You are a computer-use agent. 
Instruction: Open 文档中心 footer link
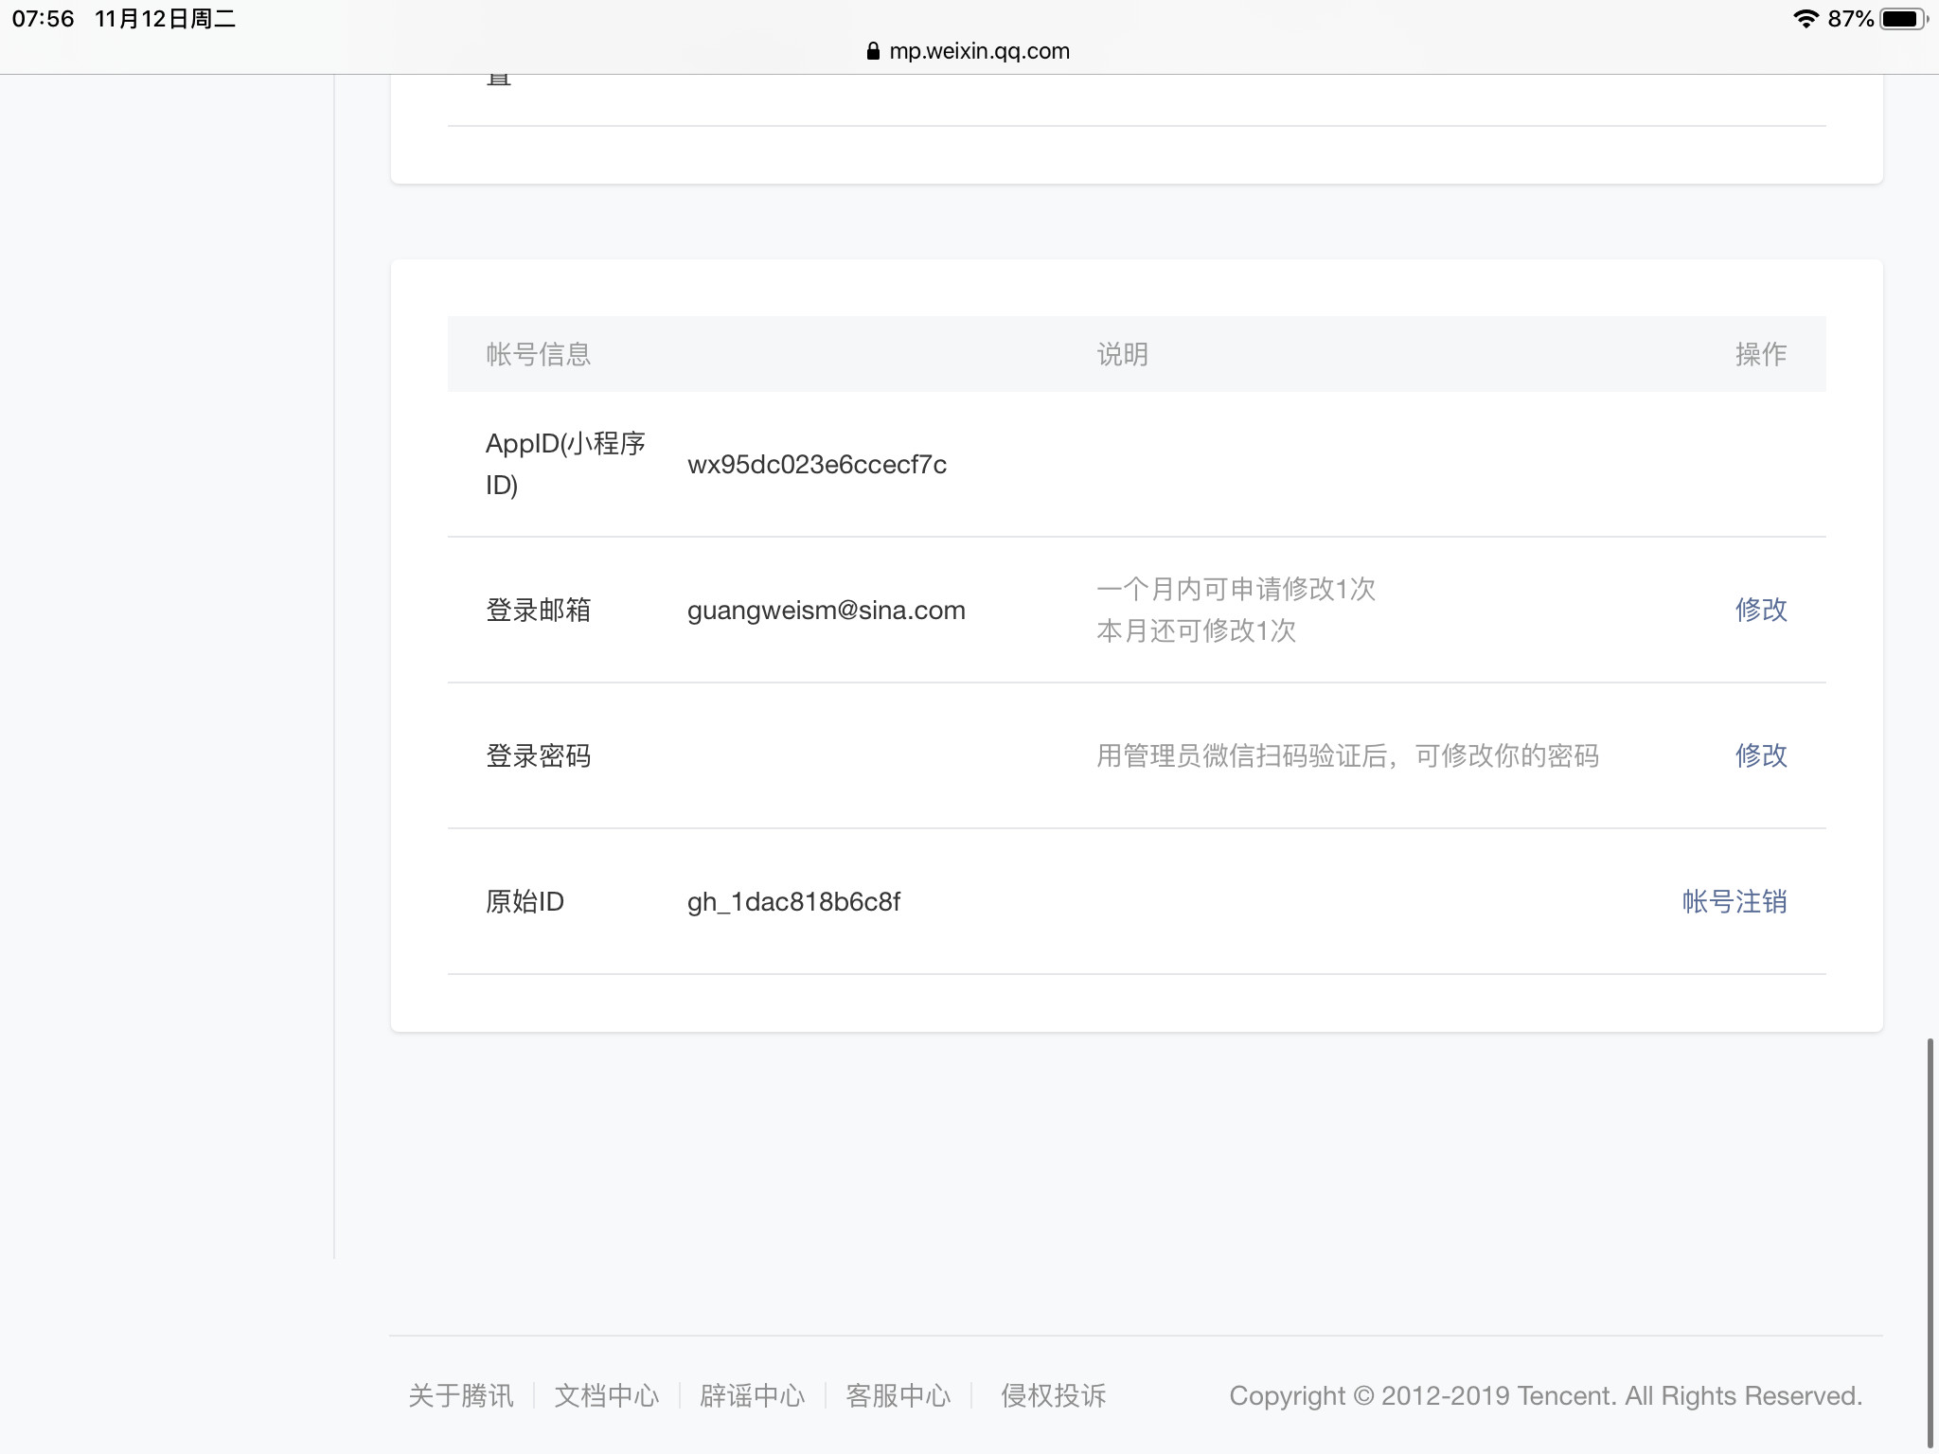click(x=606, y=1395)
